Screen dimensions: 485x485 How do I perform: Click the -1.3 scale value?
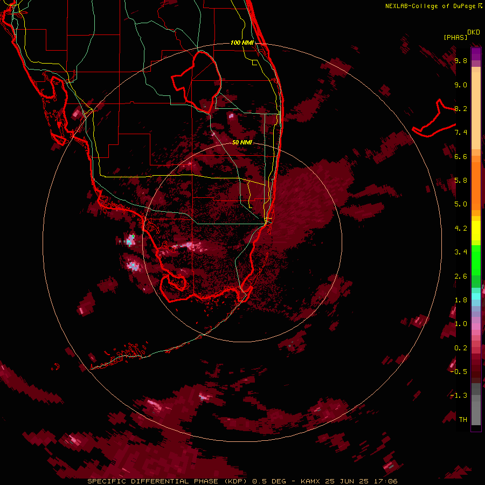tap(459, 396)
